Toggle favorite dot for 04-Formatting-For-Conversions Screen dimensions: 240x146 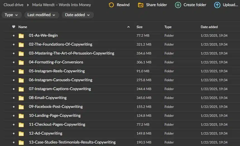pyautogui.click(x=14, y=62)
